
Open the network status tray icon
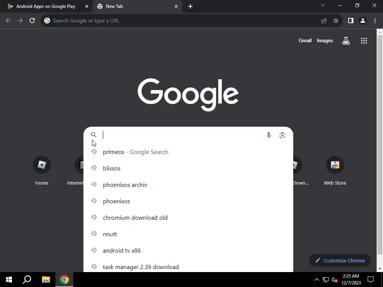[x=326, y=280]
